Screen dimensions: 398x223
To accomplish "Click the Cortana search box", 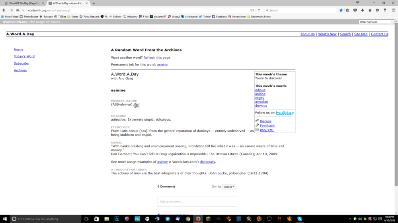I will click(46, 219).
